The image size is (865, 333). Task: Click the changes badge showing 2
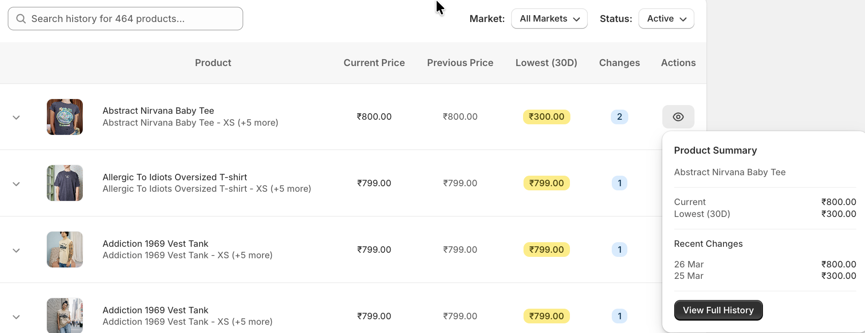[x=619, y=117]
